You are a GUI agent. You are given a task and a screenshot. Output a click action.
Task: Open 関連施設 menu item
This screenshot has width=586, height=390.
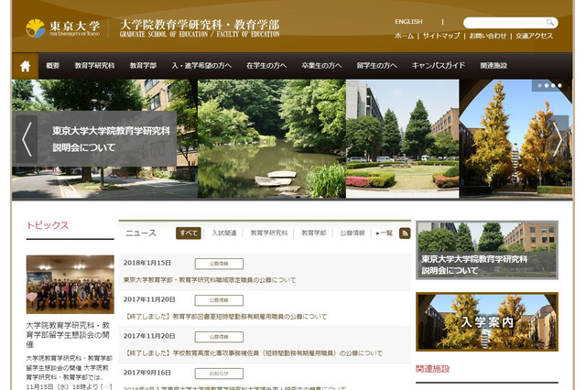pyautogui.click(x=494, y=65)
